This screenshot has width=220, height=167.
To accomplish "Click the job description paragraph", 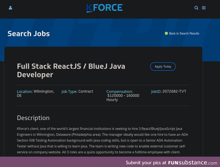I will click(x=102, y=140).
